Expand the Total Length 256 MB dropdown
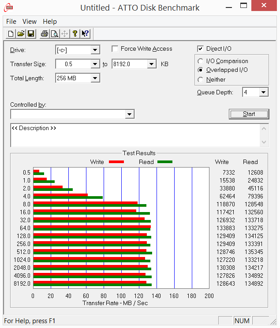 pos(95,78)
